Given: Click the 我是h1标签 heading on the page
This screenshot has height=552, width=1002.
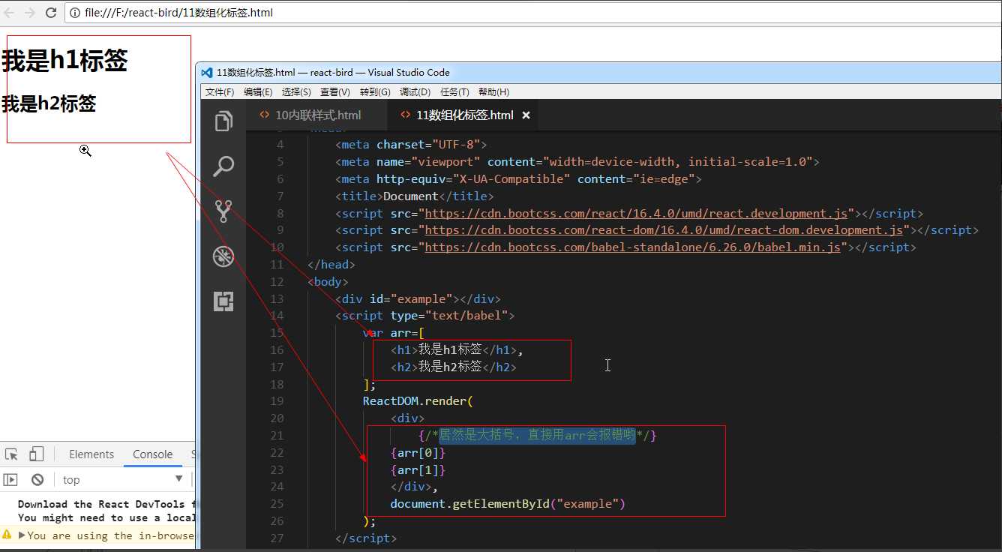Looking at the screenshot, I should 64,61.
